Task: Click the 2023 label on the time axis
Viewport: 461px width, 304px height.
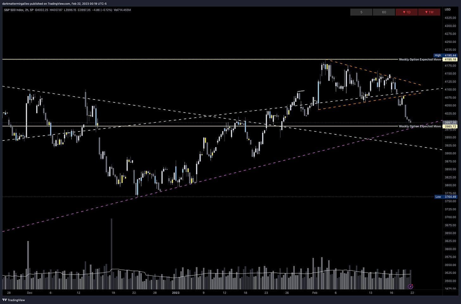Action: [x=176, y=293]
